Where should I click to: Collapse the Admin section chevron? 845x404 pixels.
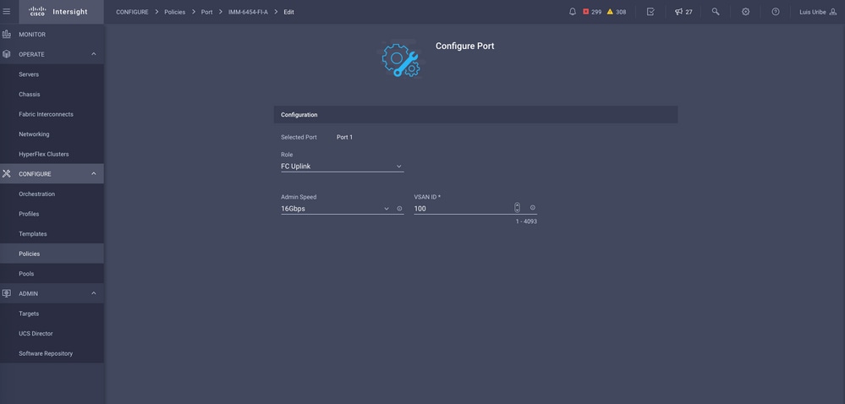pyautogui.click(x=93, y=293)
